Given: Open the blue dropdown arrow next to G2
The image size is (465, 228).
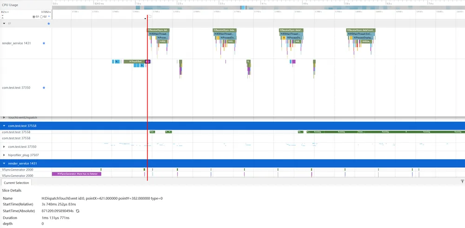Looking at the screenshot, I should [49, 17].
